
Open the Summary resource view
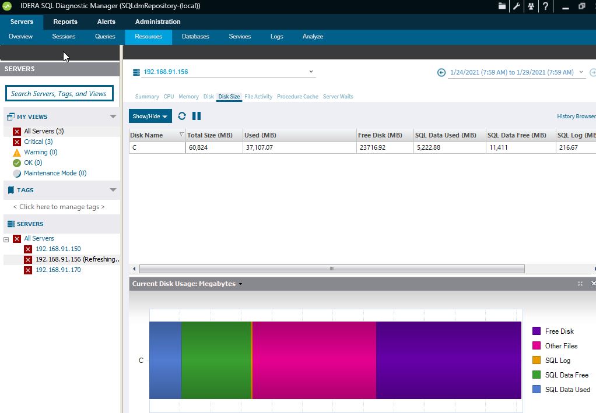click(147, 97)
